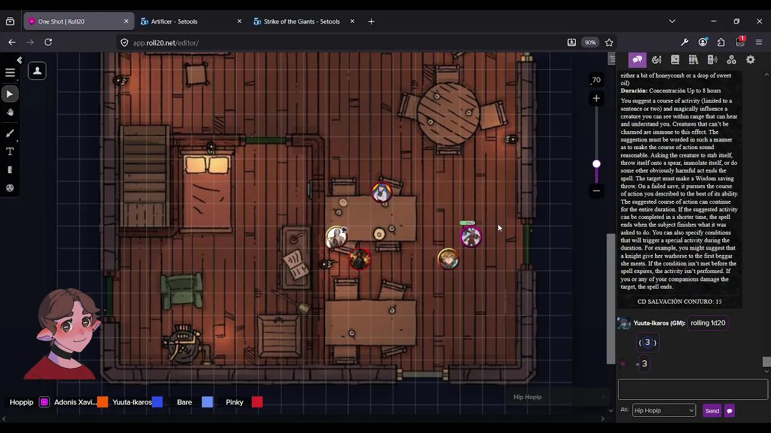Screen dimensions: 771x433
Task: Go back in browser history
Action: (12, 42)
